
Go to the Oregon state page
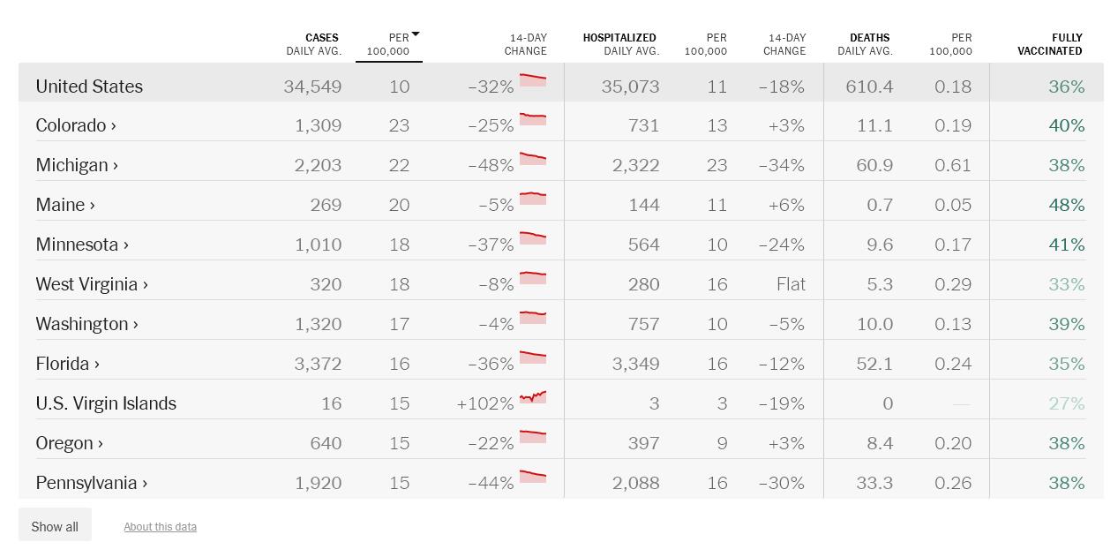click(69, 443)
